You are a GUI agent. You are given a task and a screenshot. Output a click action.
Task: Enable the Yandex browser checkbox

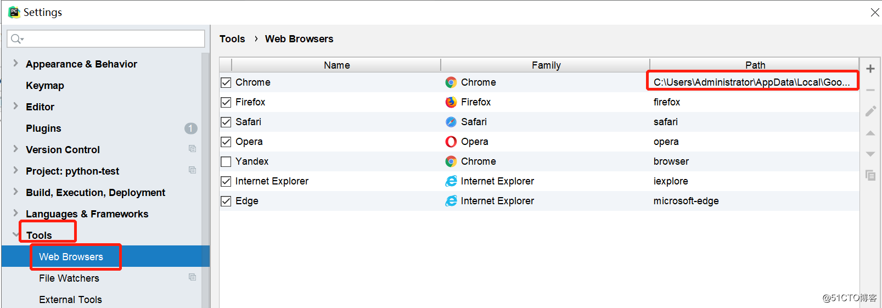226,161
